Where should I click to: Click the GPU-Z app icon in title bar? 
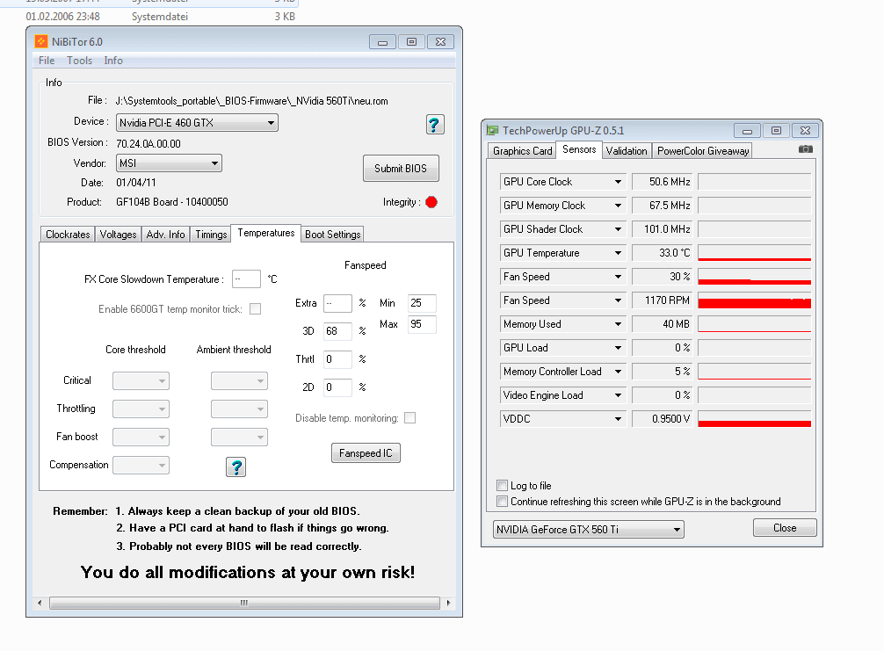(493, 130)
